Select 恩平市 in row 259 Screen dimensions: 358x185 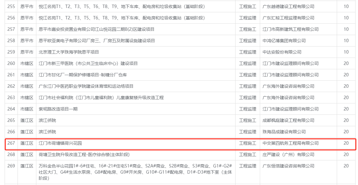click(27, 52)
